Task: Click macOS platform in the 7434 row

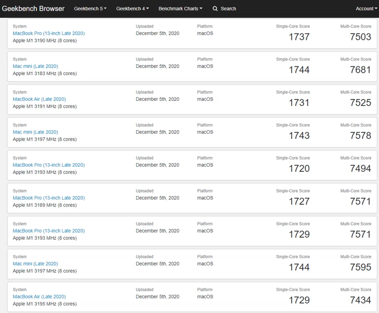Action: 205,297
